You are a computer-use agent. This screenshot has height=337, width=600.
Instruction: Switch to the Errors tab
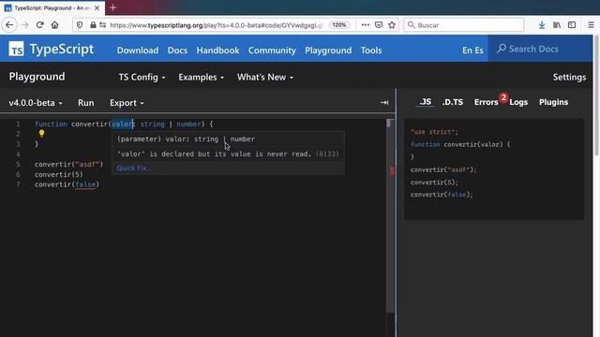pos(486,102)
